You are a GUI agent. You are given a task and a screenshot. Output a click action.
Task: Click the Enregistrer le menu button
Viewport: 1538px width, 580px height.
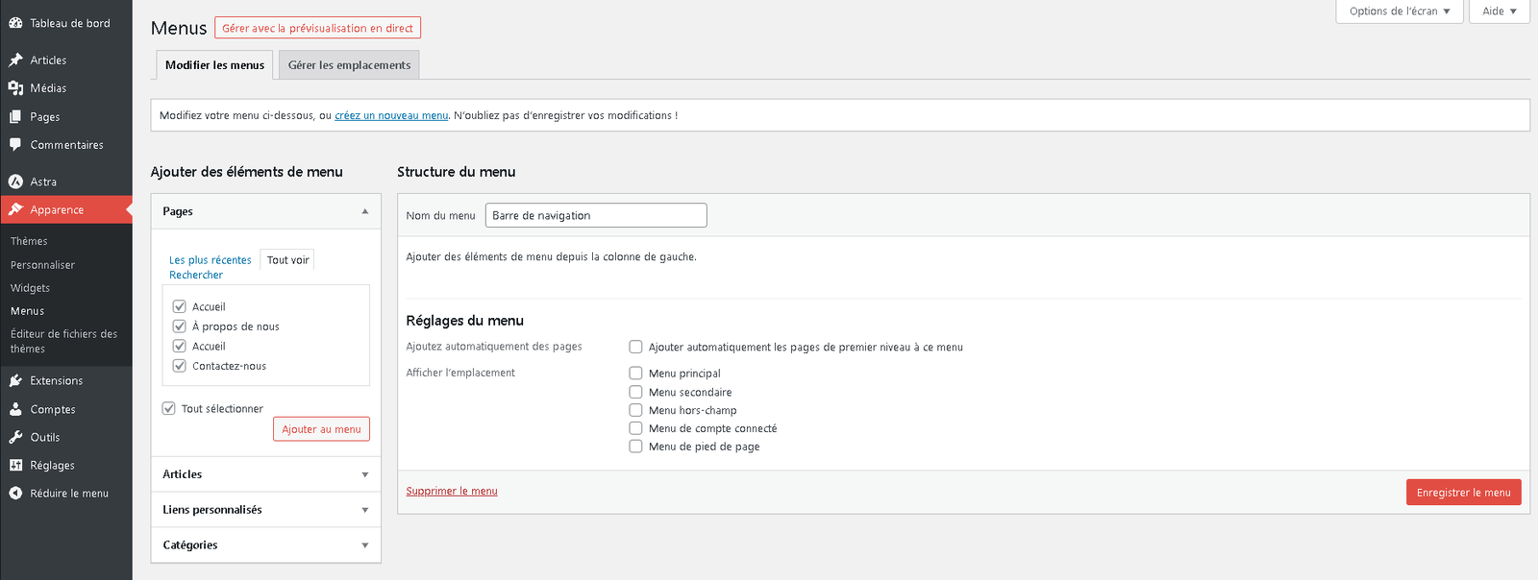coord(1463,492)
